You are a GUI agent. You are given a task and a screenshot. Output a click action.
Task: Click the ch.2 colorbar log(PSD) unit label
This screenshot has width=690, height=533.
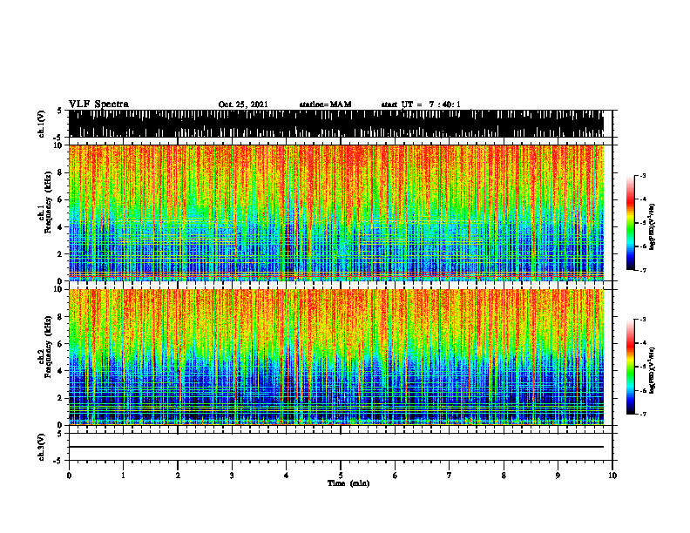[x=653, y=370]
